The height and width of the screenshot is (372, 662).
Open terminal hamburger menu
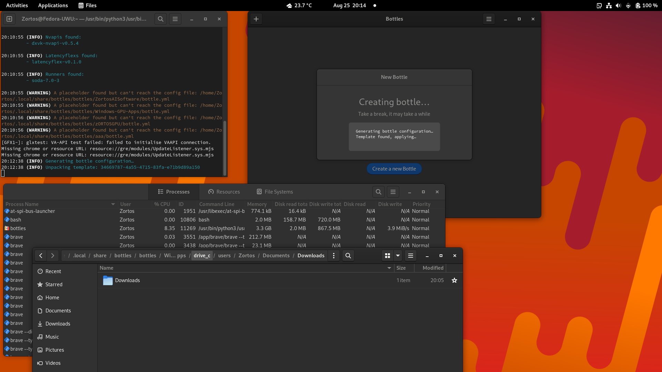pyautogui.click(x=175, y=19)
